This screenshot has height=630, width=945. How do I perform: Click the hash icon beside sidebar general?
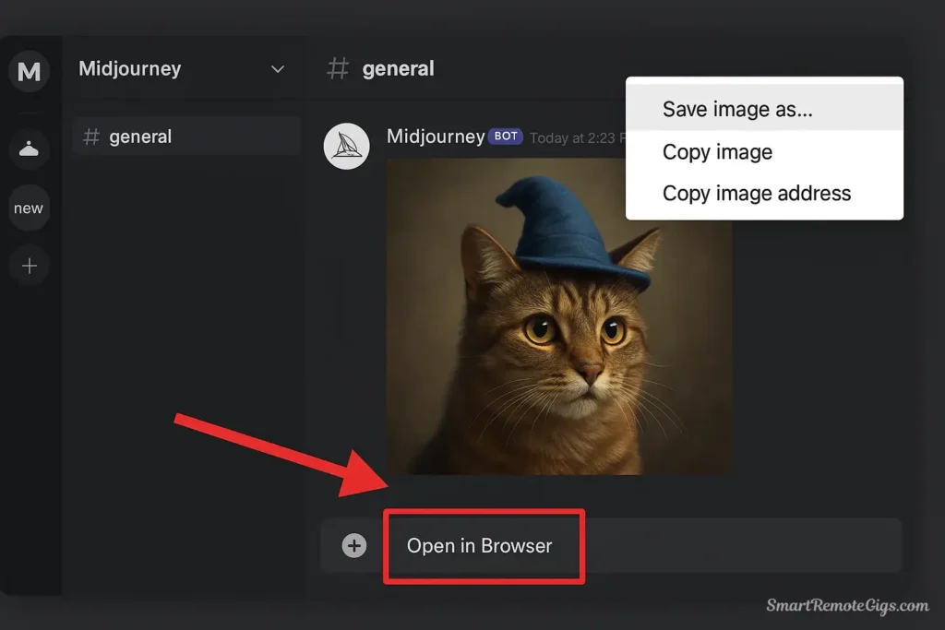click(x=91, y=137)
